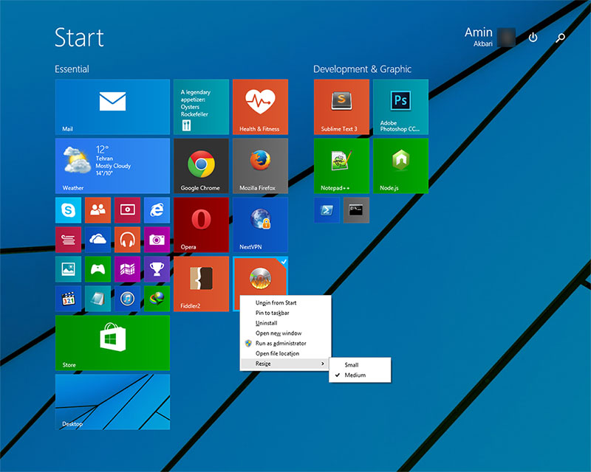Screen dimensions: 591x472
Task: Launch the Sublime Text 3 tile
Action: click(341, 107)
